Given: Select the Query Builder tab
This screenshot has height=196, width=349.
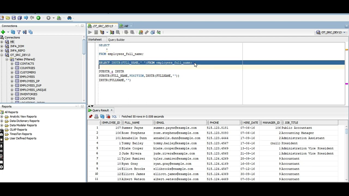Looking at the screenshot, I should [x=116, y=40].
